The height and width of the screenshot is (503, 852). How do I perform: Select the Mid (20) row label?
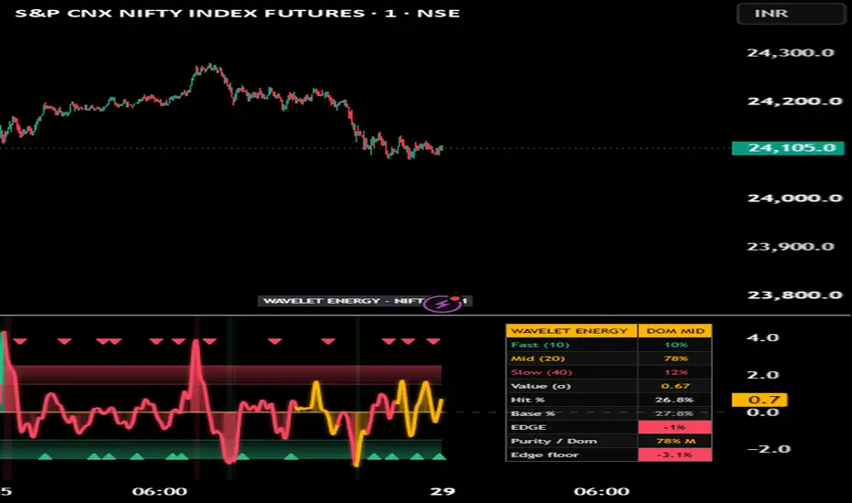coord(538,359)
